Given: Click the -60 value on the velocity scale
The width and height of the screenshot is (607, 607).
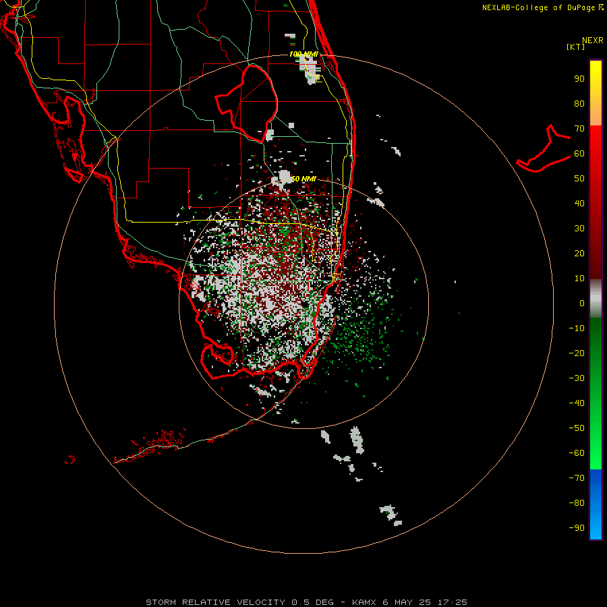Looking at the screenshot, I should pos(577,453).
